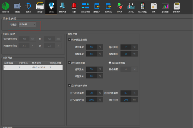Click cavity alarm temperature field 65
Screen dimensions: 193x128
coord(91,76)
